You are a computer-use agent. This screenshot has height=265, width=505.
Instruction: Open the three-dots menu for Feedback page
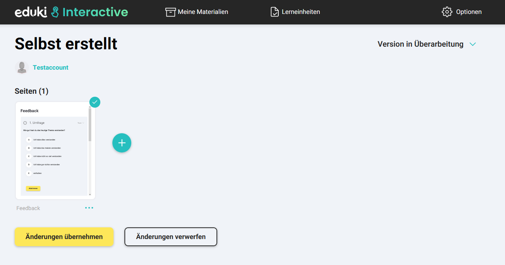pos(89,208)
